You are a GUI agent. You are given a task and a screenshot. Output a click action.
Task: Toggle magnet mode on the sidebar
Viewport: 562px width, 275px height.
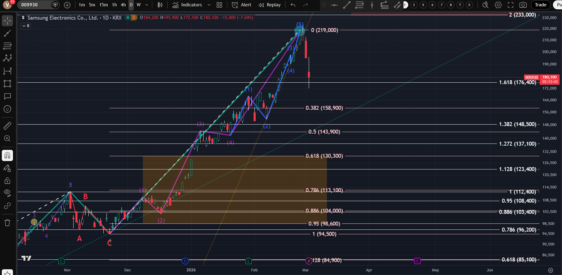(x=7, y=156)
